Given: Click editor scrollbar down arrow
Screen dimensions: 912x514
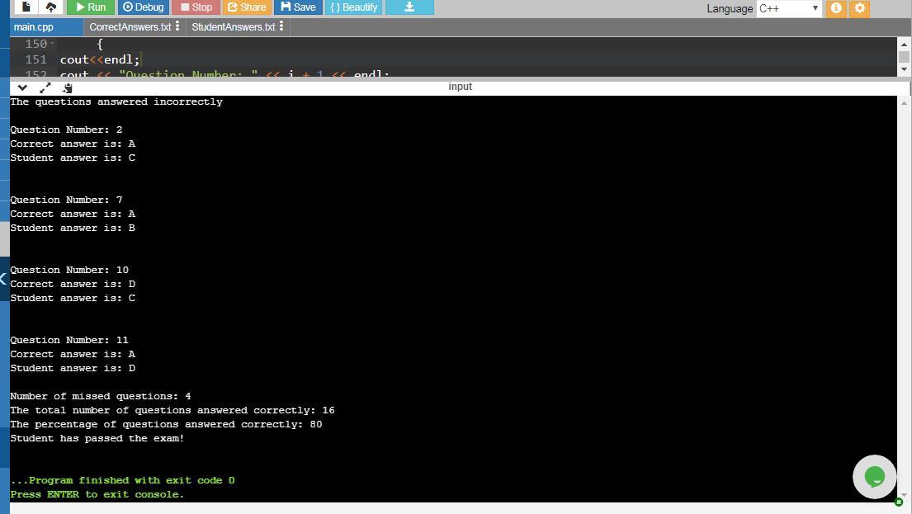Looking at the screenshot, I should [x=904, y=69].
